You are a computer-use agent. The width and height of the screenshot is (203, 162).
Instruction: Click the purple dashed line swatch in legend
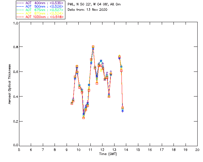click(x=20, y=3)
